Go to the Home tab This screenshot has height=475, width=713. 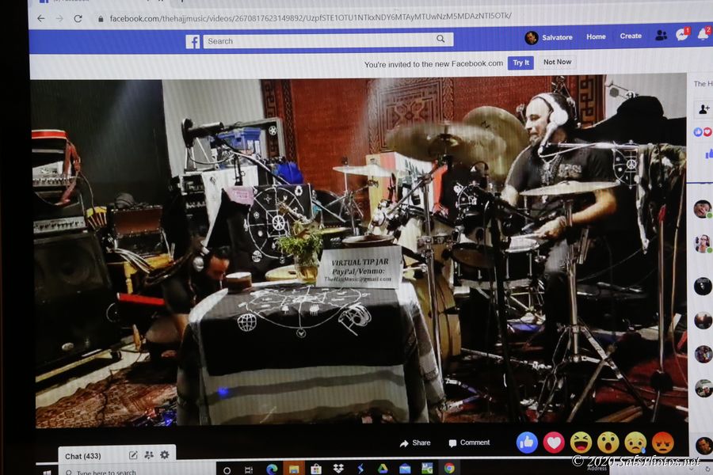596,36
